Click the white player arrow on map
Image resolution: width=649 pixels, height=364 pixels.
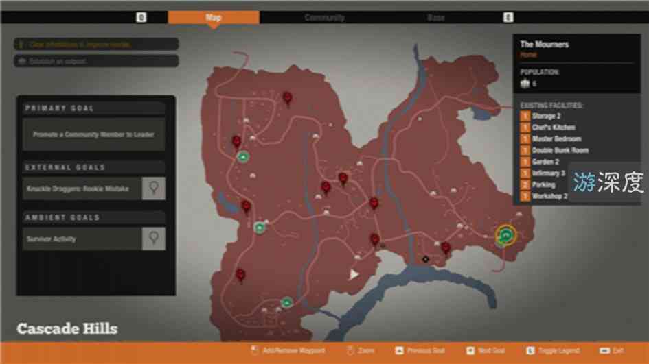pyautogui.click(x=354, y=274)
